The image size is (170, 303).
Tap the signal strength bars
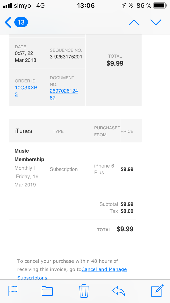[x=7, y=5]
